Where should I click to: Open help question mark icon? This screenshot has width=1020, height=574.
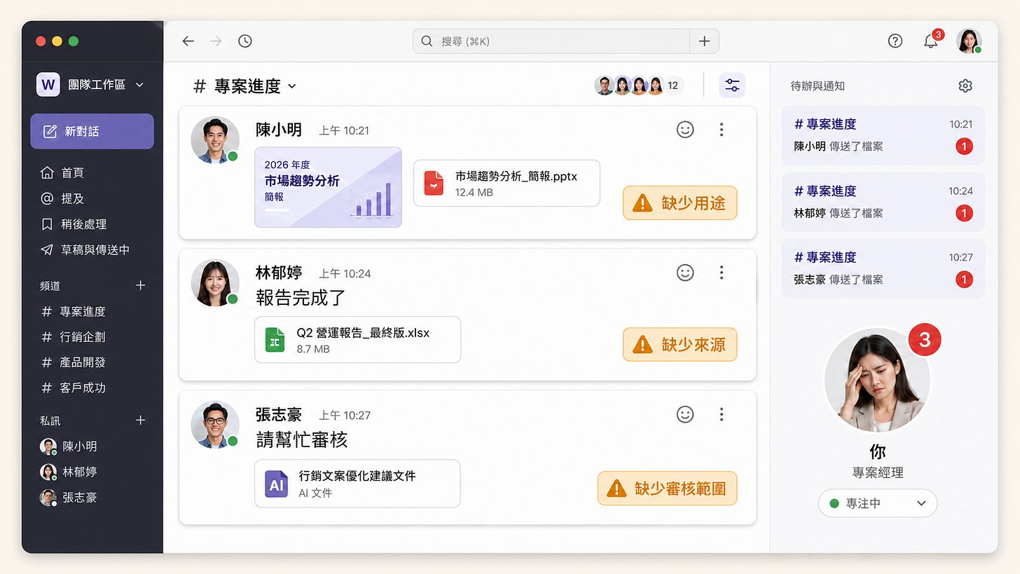click(895, 41)
